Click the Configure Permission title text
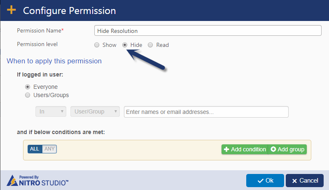The width and height of the screenshot is (329, 190). pyautogui.click(x=69, y=10)
